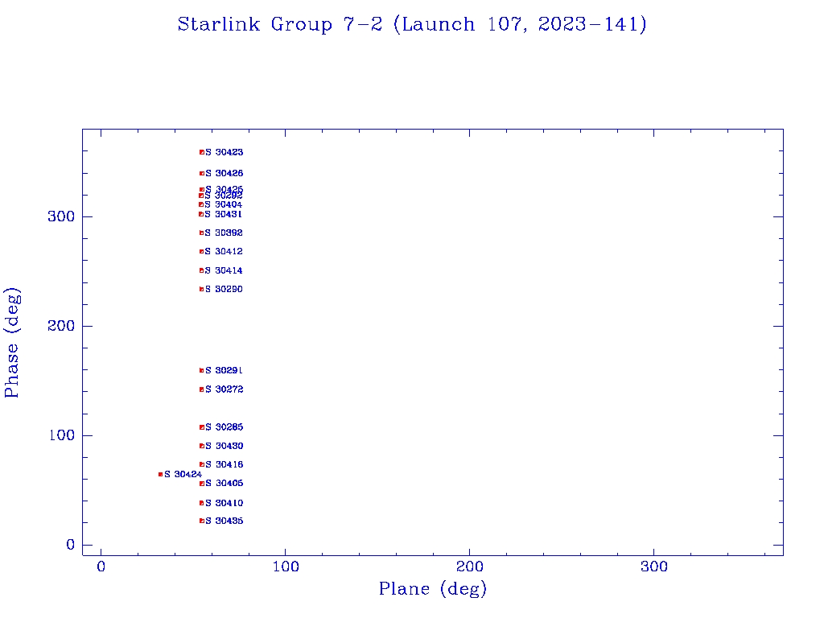Click the 200 tick label on Phase axis
The width and height of the screenshot is (824, 618).
click(61, 326)
